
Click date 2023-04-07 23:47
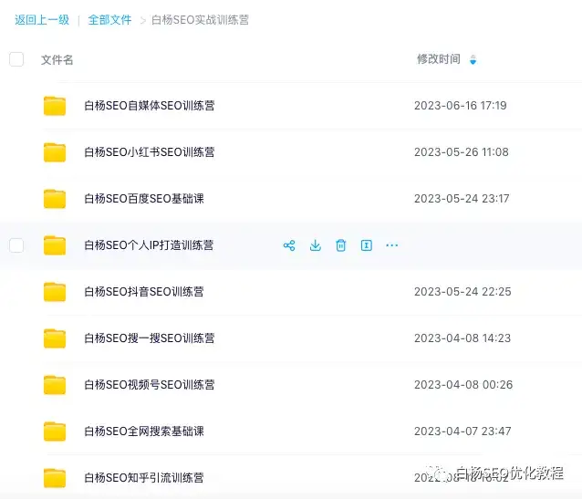pyautogui.click(x=462, y=431)
